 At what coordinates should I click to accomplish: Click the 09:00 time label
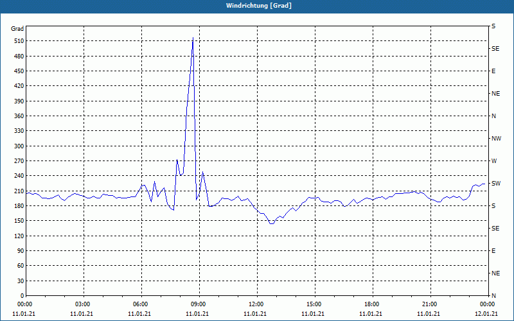pos(199,304)
